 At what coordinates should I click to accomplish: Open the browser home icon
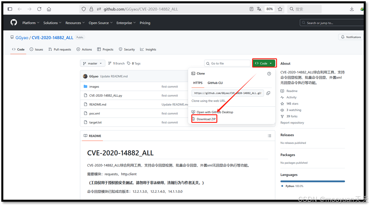coord(49,9)
